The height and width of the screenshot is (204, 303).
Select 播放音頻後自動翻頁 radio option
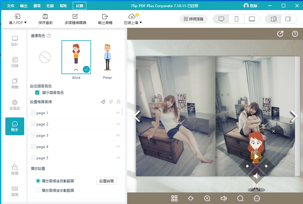click(x=38, y=181)
